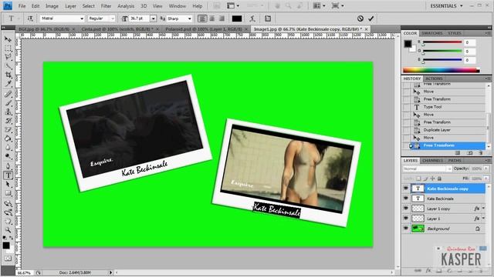
Task: Select the History Brush tool
Action: pos(8,121)
